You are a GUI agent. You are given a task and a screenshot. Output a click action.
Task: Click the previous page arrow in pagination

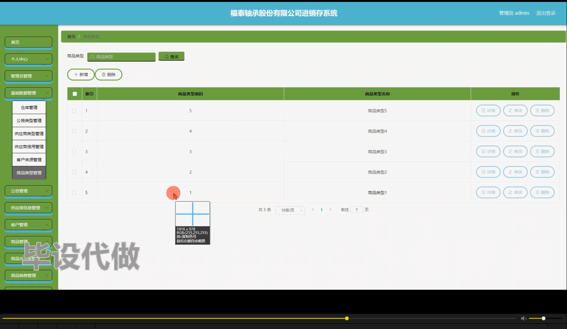point(313,210)
